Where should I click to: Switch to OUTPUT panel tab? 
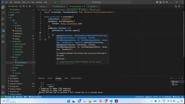[x=50, y=78]
